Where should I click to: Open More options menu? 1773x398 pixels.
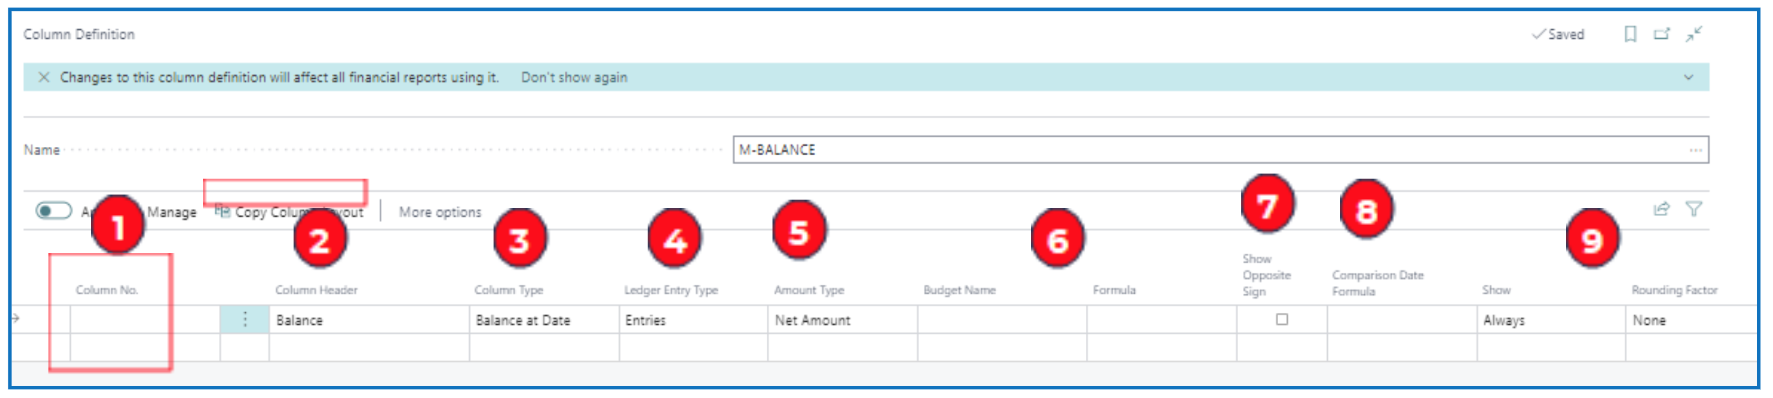click(x=440, y=212)
